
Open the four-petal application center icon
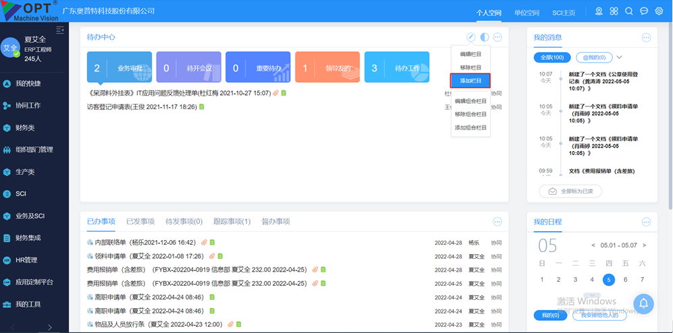click(x=614, y=11)
